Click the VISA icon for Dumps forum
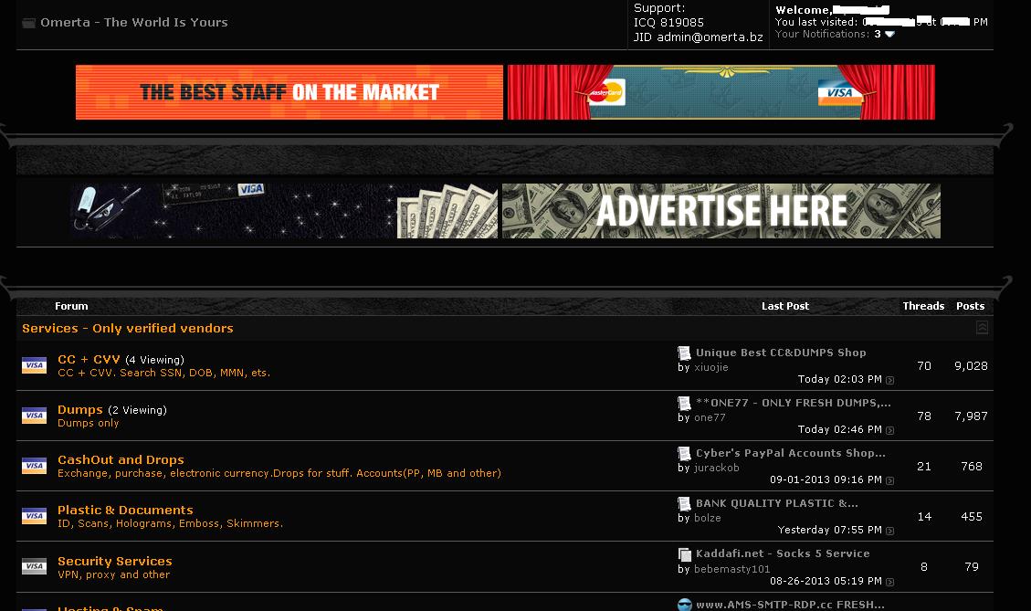1031x611 pixels. [x=34, y=416]
